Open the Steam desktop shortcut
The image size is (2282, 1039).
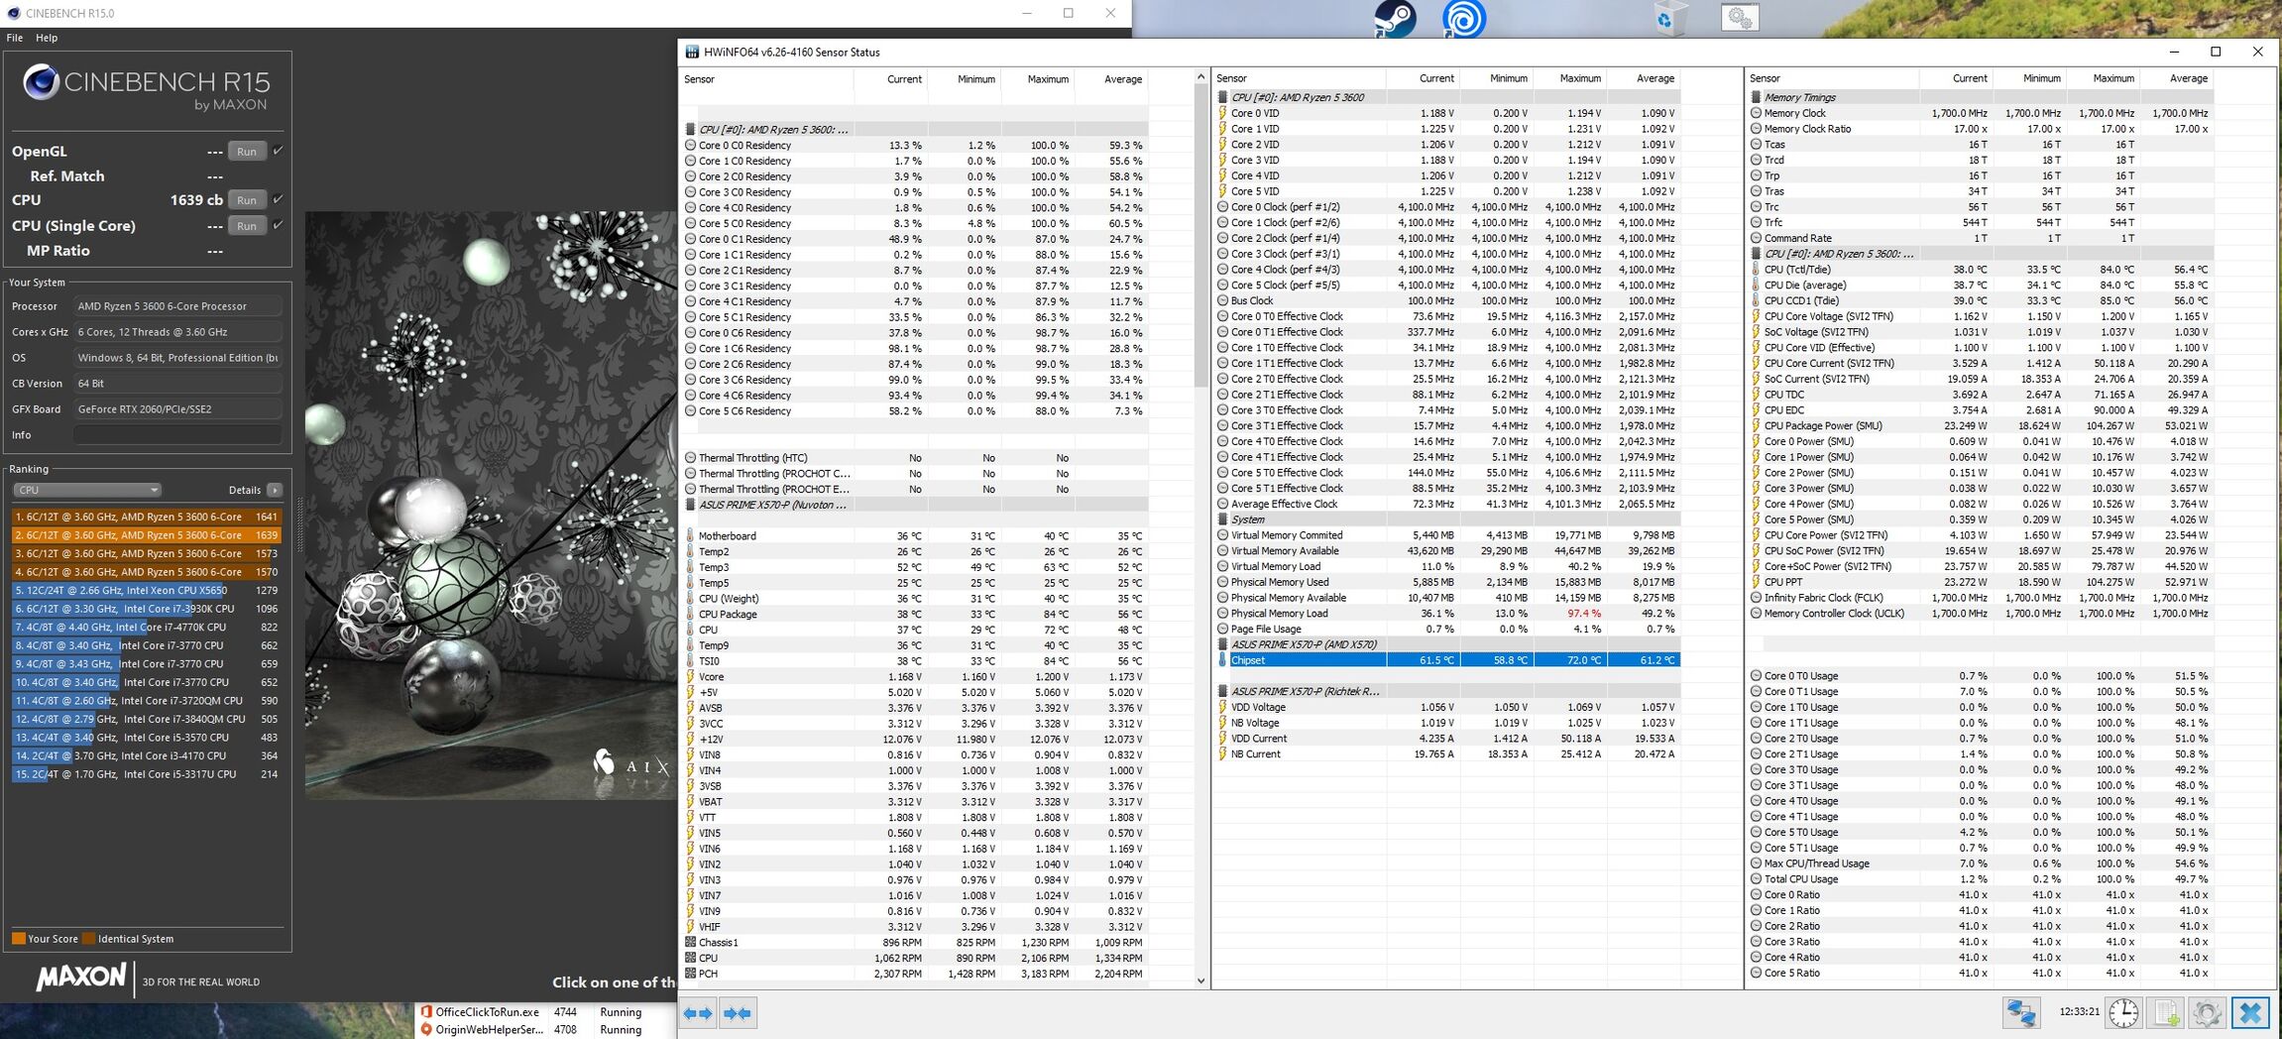pyautogui.click(x=1395, y=19)
